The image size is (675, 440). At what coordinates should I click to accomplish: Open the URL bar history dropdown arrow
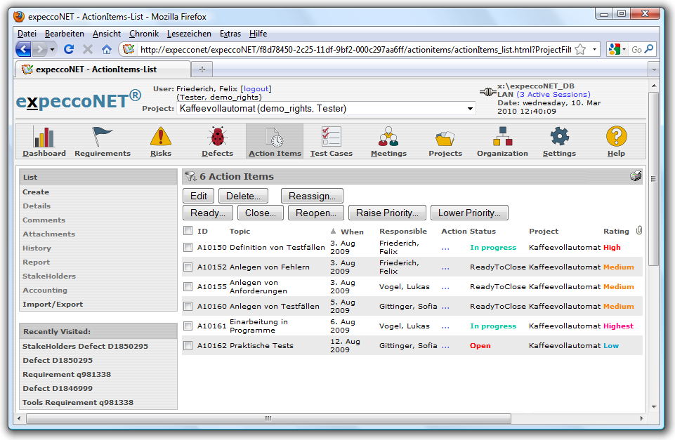click(x=595, y=49)
